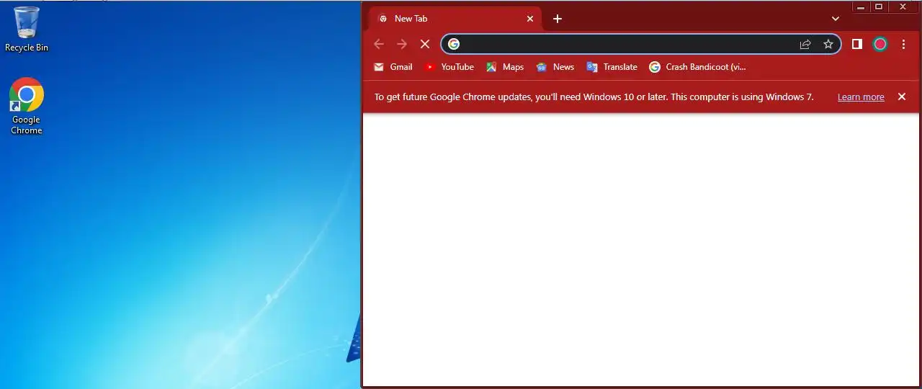
Task: Open the Chrome three-dot menu
Action: 903,44
